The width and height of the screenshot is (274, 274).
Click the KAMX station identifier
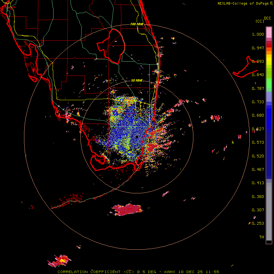click(170, 272)
